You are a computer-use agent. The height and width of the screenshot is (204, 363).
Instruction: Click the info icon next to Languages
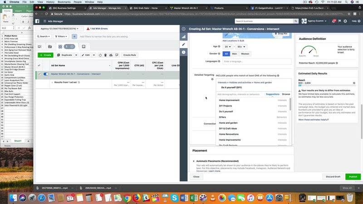219,61
